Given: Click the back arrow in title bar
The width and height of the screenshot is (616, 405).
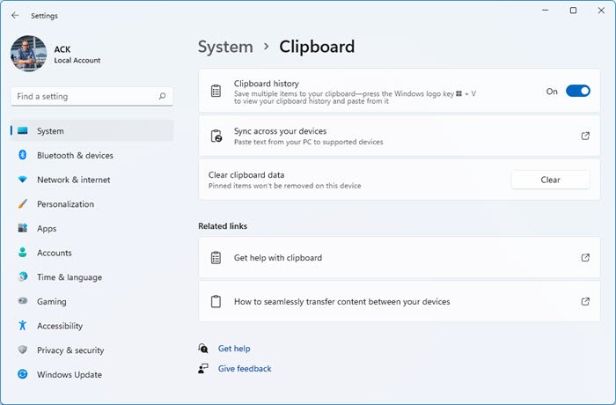Looking at the screenshot, I should pyautogui.click(x=15, y=15).
